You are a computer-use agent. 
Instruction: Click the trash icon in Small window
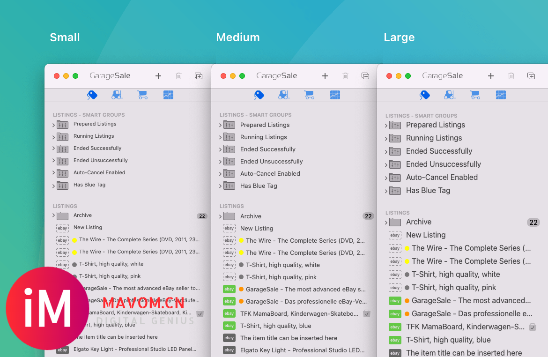tap(178, 76)
